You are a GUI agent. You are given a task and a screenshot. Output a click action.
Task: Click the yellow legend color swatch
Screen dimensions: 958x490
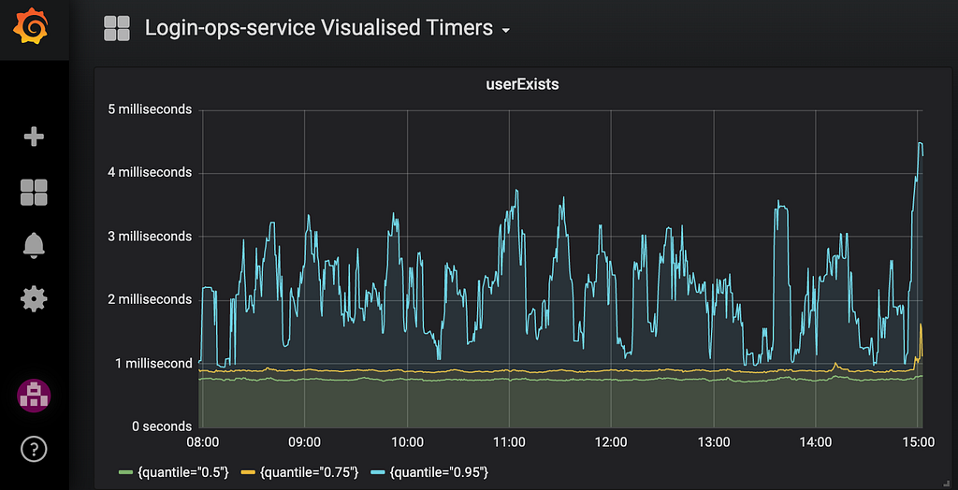[x=248, y=472]
